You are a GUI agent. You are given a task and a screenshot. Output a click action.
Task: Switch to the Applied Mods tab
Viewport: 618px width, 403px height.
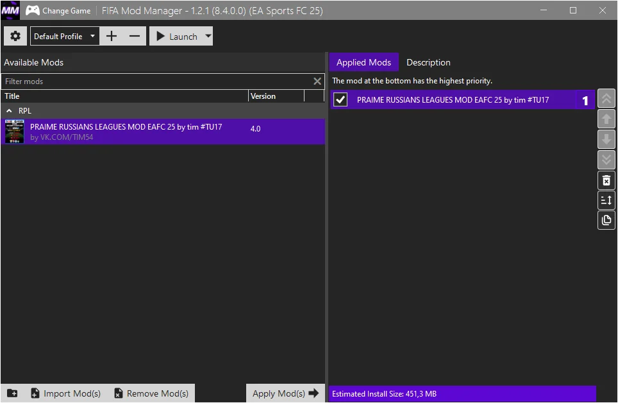pyautogui.click(x=363, y=62)
